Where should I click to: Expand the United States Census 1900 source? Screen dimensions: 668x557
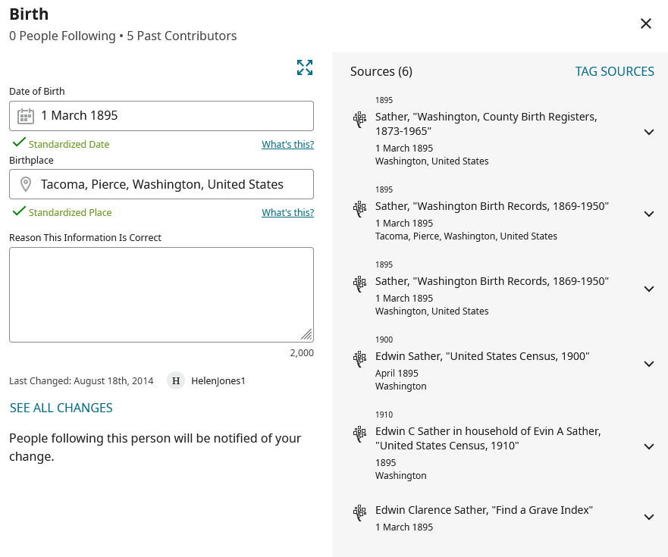648,364
